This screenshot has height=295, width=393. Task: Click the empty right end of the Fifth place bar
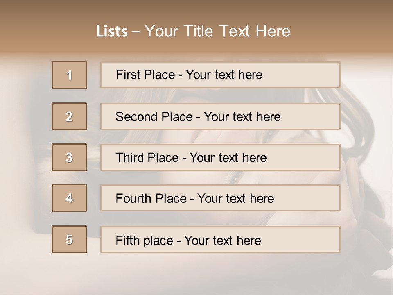point(301,239)
